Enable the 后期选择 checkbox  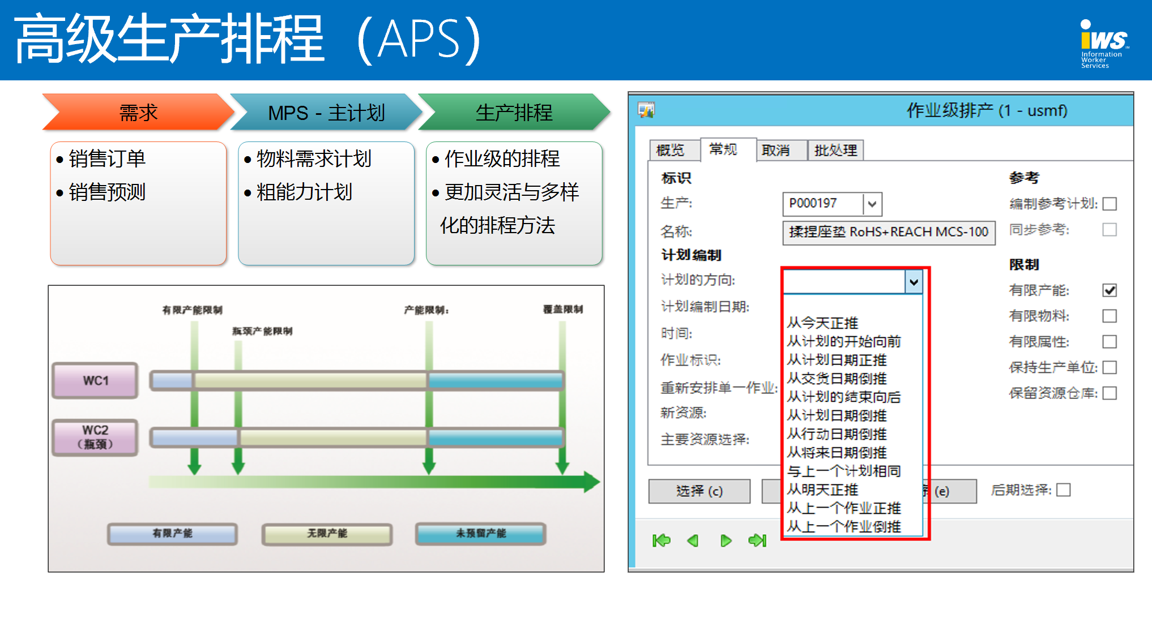tap(1064, 490)
